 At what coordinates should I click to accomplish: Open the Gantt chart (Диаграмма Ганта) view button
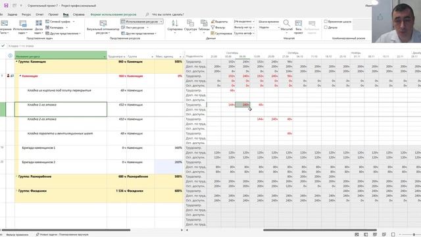[x=5, y=27]
